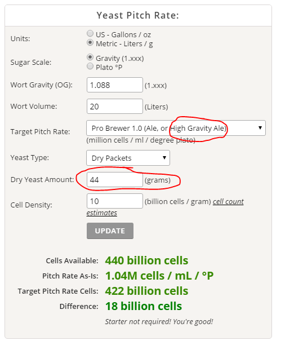This screenshot has width=285, height=345.
Task: Open the Target Pitch Rate dropdown
Action: (176, 128)
